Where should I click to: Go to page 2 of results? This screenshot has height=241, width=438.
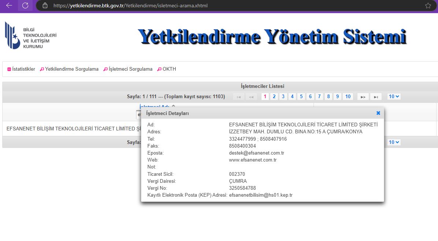coord(274,97)
